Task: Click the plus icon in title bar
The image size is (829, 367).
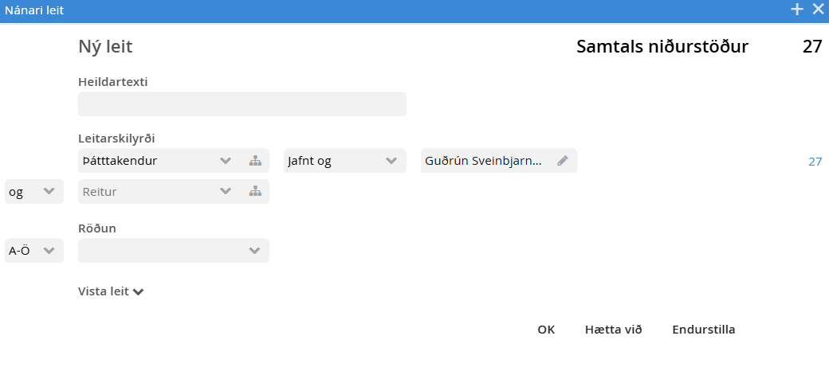Action: point(796,10)
